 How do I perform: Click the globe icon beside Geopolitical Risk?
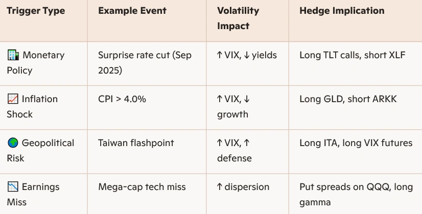[13, 143]
